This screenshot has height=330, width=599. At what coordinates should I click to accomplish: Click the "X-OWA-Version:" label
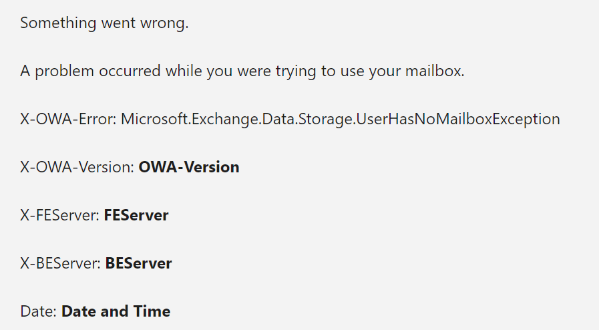[x=77, y=167]
